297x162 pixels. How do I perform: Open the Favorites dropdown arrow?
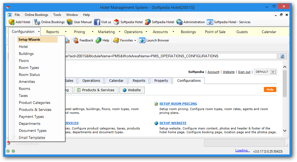click(x=135, y=40)
